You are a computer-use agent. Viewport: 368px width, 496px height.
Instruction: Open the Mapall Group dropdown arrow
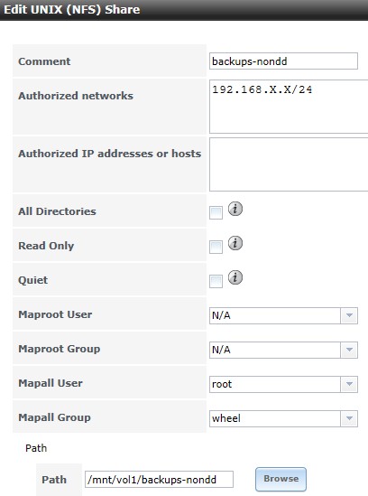(349, 418)
